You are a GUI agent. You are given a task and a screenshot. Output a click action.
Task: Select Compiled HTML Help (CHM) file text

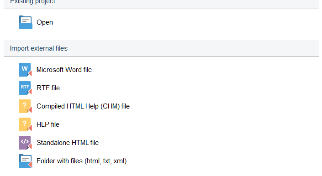(83, 106)
